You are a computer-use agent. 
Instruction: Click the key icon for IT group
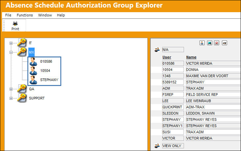(x=22, y=43)
